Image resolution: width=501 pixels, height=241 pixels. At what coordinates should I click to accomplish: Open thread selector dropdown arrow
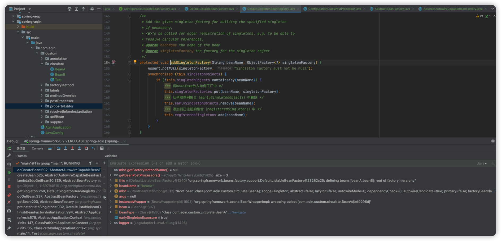pyautogui.click(x=97, y=163)
